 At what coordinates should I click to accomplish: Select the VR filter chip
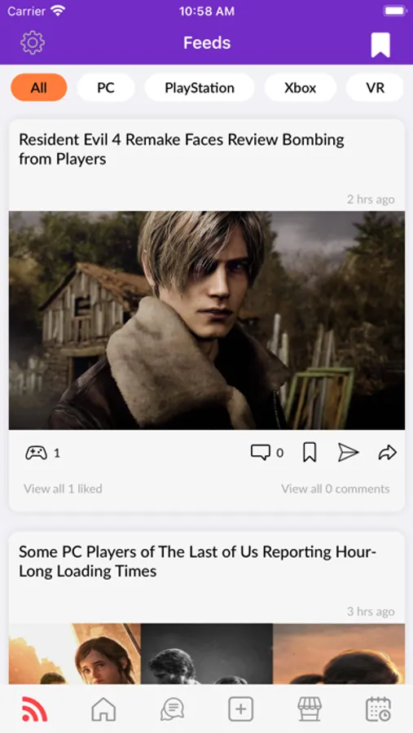click(x=375, y=87)
